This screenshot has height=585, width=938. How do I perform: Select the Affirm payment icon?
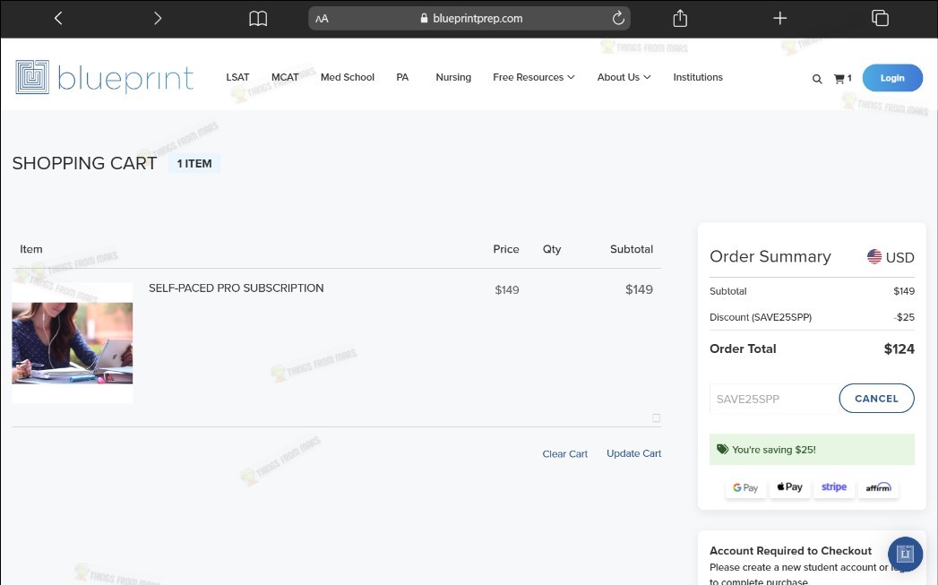tap(878, 487)
